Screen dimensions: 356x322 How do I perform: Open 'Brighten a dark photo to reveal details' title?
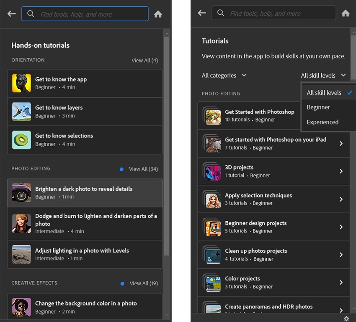83,189
